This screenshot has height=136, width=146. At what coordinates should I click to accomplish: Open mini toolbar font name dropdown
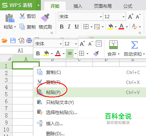[x=61, y=44]
